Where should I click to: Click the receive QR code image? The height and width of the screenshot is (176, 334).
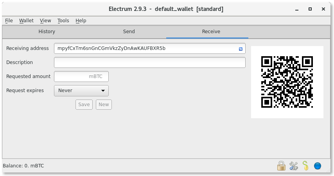287,82
